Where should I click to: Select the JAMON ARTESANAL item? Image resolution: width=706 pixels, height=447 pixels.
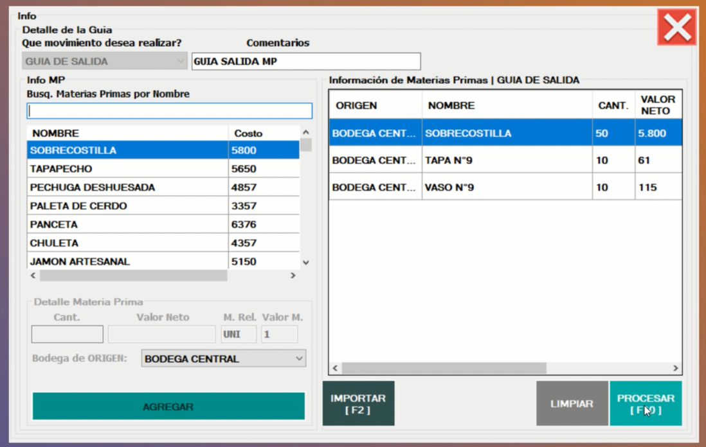[129, 262]
